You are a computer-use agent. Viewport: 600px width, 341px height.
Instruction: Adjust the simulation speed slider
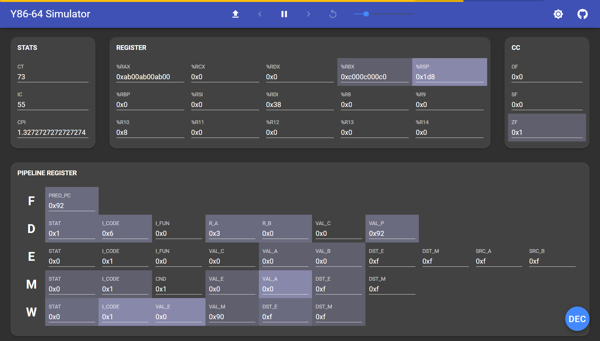(x=383, y=14)
